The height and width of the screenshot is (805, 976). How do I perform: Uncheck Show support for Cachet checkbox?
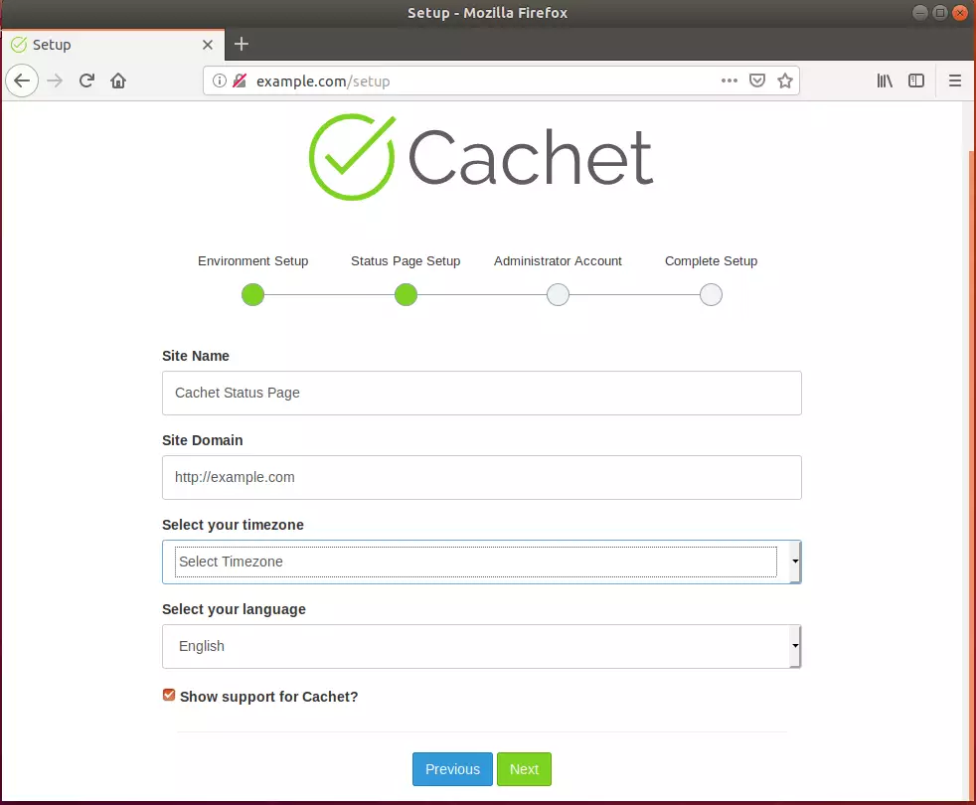pyautogui.click(x=169, y=695)
